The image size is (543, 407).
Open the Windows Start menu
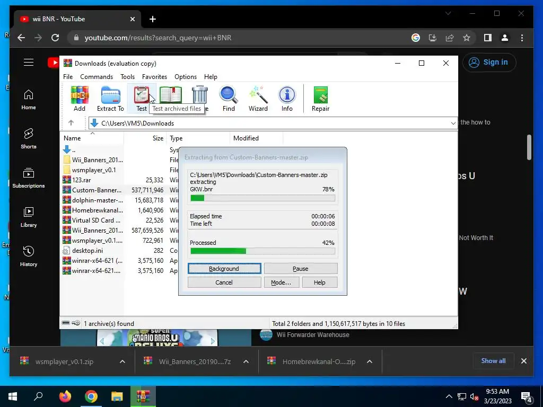(13, 396)
